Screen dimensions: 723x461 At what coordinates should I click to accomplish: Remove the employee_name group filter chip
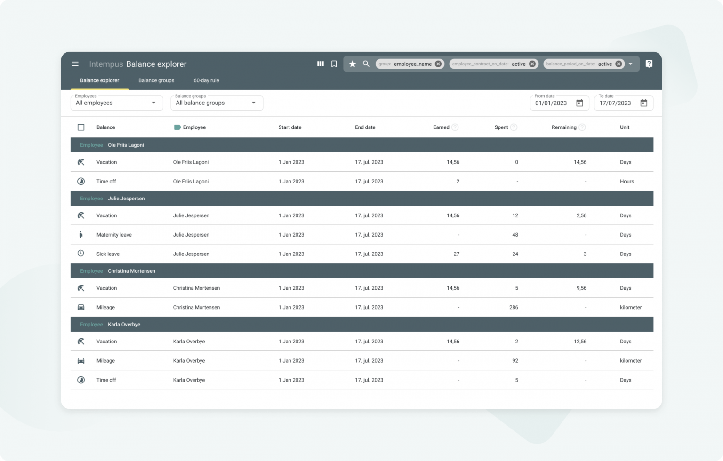438,64
